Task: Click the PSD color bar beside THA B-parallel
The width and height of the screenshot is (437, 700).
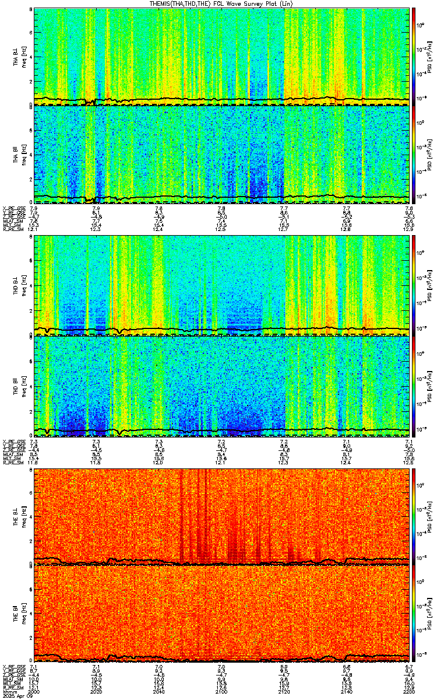Action: coord(414,154)
